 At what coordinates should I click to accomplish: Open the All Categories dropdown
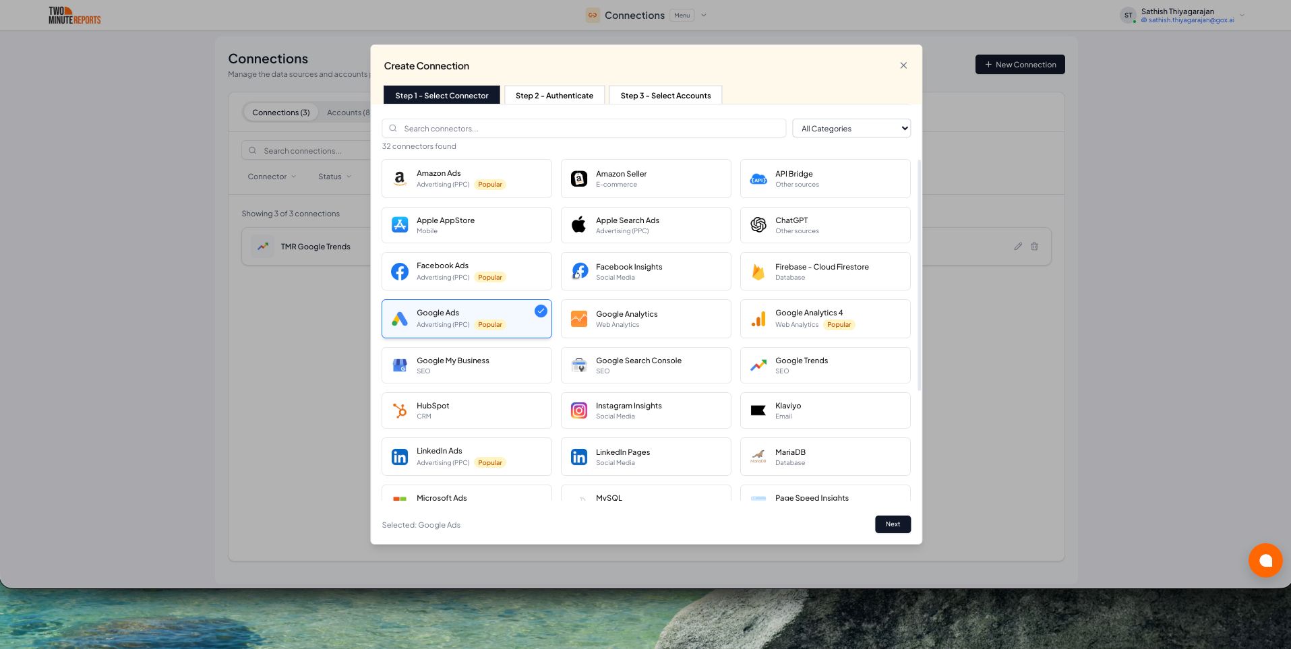851,129
